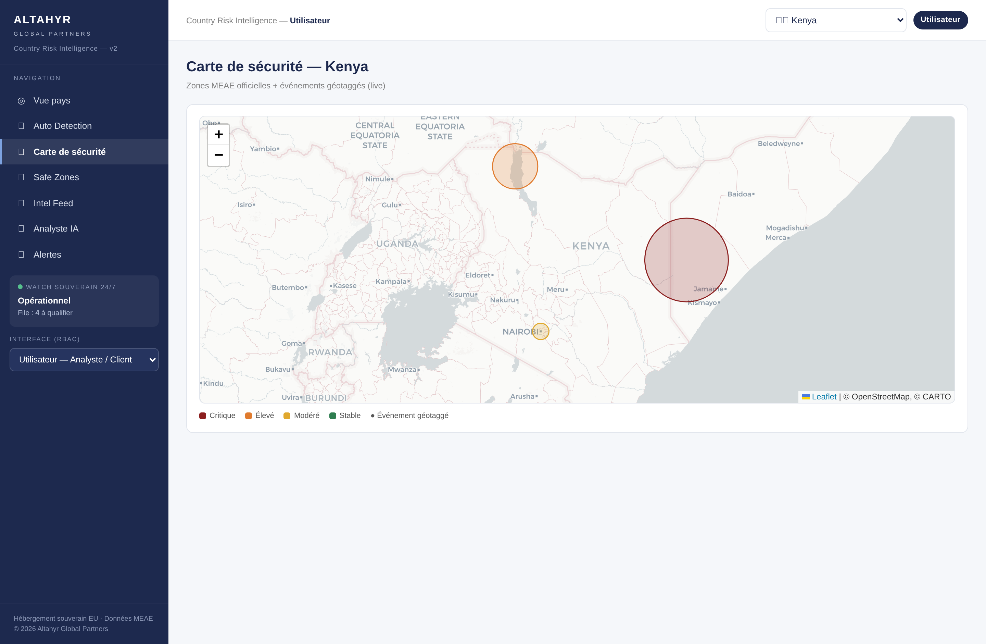Click the Intel Feed sidebar icon
Screen dimensions: 986x644
pyautogui.click(x=21, y=203)
